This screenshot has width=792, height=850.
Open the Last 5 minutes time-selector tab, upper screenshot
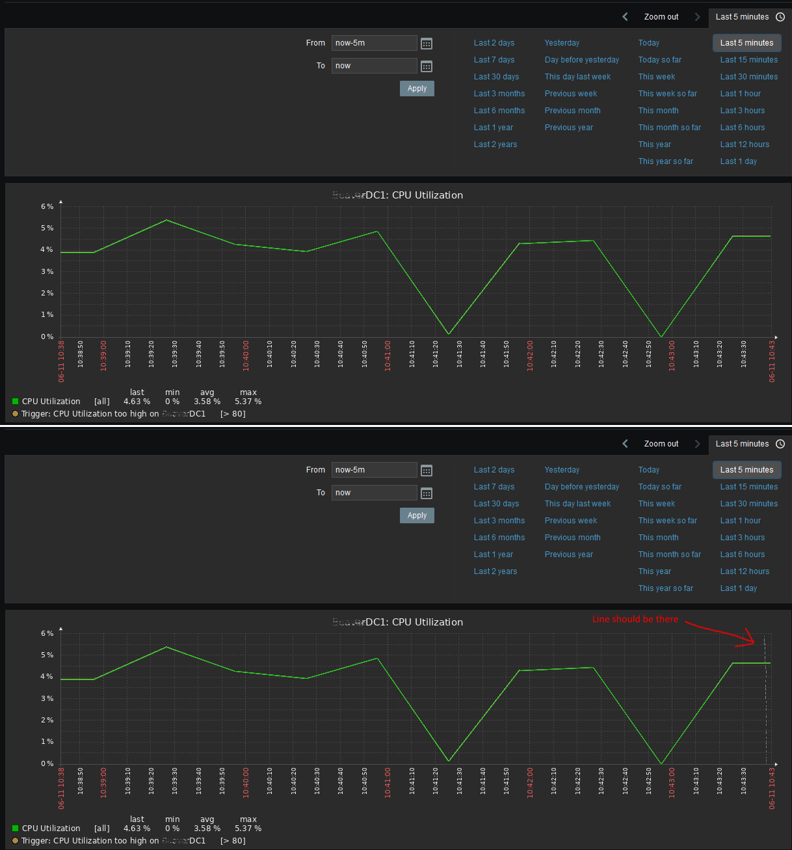(x=750, y=17)
